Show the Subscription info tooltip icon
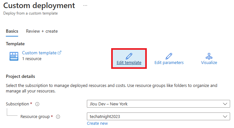The width and height of the screenshot is (234, 128). click(37, 104)
